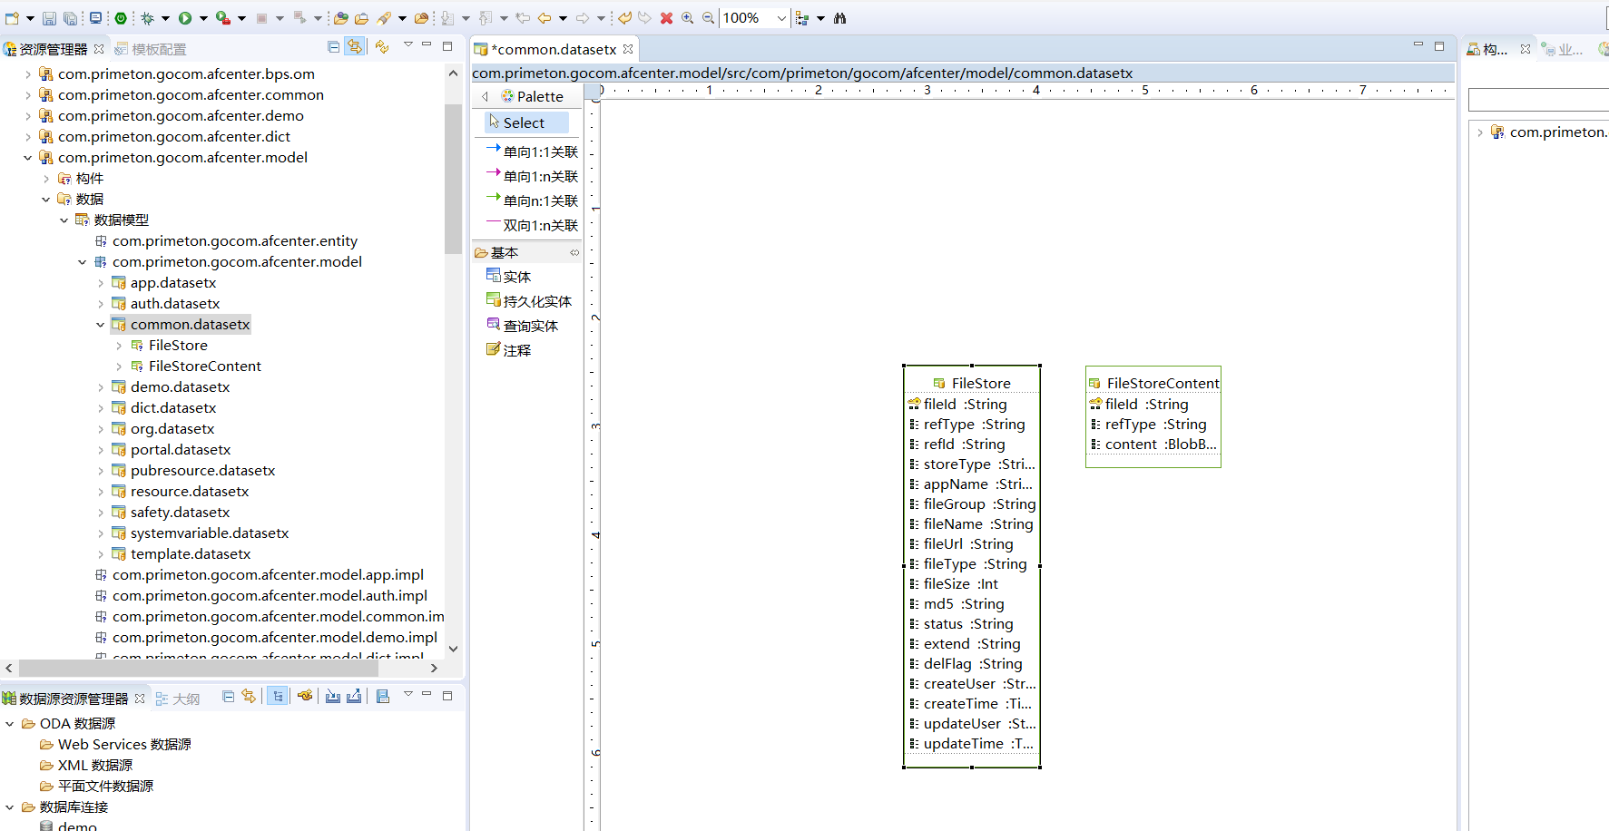
Task: Open the 100% zoom level dropdown
Action: point(781,18)
